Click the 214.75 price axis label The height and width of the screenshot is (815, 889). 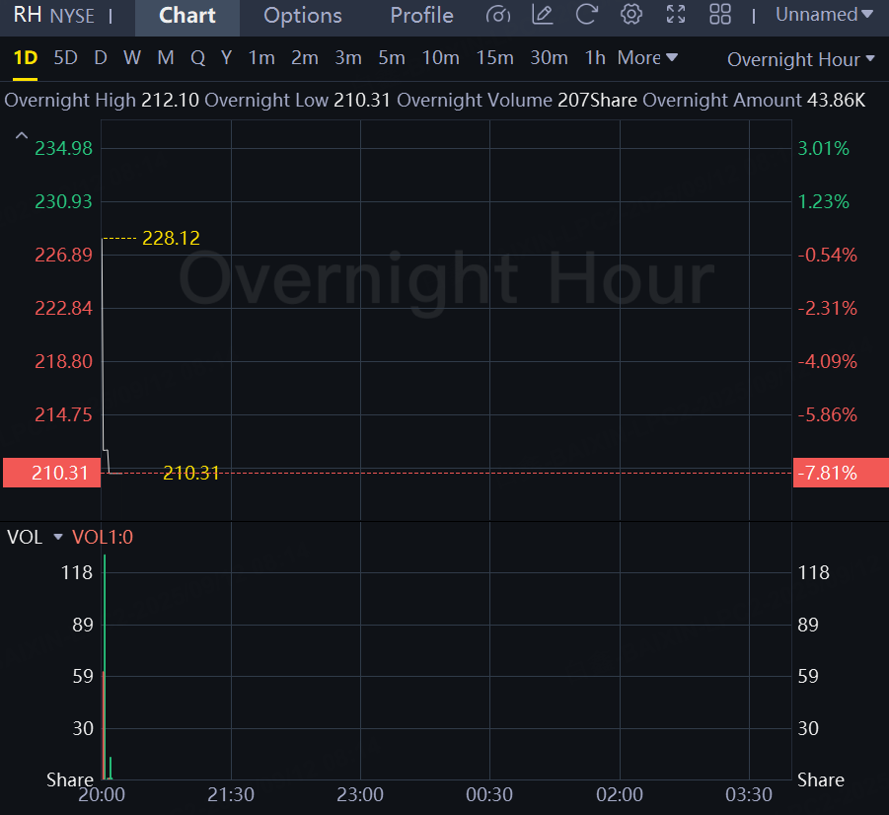pos(63,414)
